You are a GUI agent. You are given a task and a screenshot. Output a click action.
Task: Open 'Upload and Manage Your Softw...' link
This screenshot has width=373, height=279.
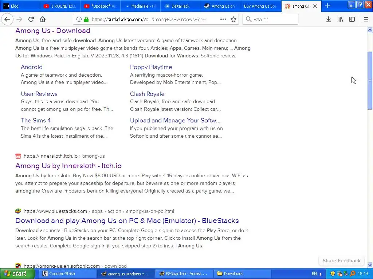[175, 120]
